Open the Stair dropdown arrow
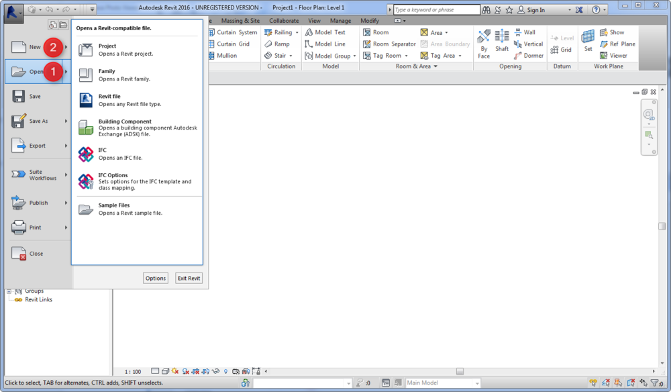Image resolution: width=671 pixels, height=392 pixels. 291,56
